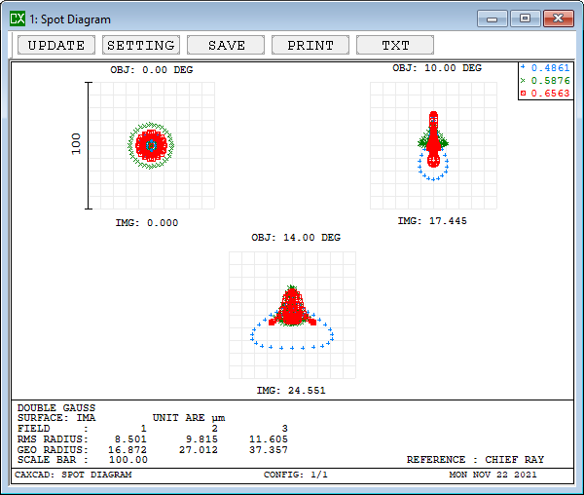Select the green 0.5876 wavelength legend entry
Image resolution: width=584 pixels, height=495 pixels.
pyautogui.click(x=546, y=81)
